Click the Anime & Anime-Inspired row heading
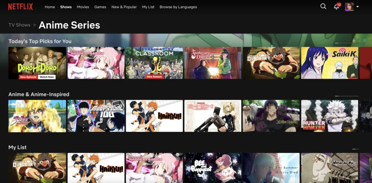Image resolution: width=372 pixels, height=183 pixels. click(x=39, y=94)
